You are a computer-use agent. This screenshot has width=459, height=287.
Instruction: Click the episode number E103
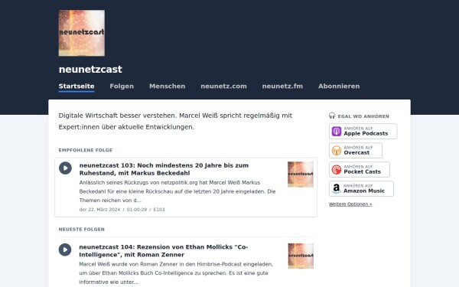159,210
